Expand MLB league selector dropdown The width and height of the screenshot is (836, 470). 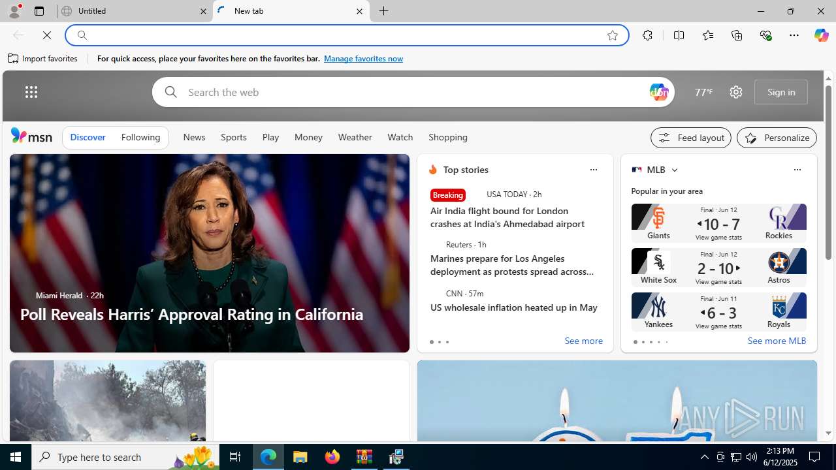674,170
